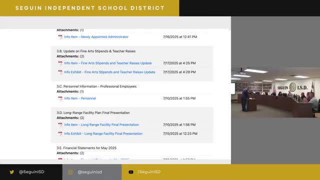320x180 pixels.
Task: Click PDF icon beside Info Item – Long Range Facility
Action: tap(60, 124)
